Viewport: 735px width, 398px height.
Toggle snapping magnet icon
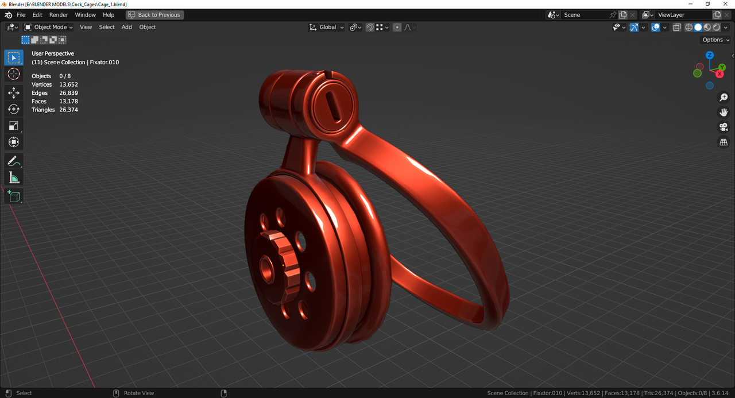coord(370,27)
